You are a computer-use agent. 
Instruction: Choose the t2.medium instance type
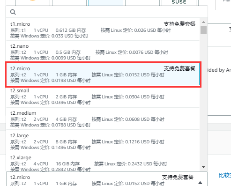[103, 119]
